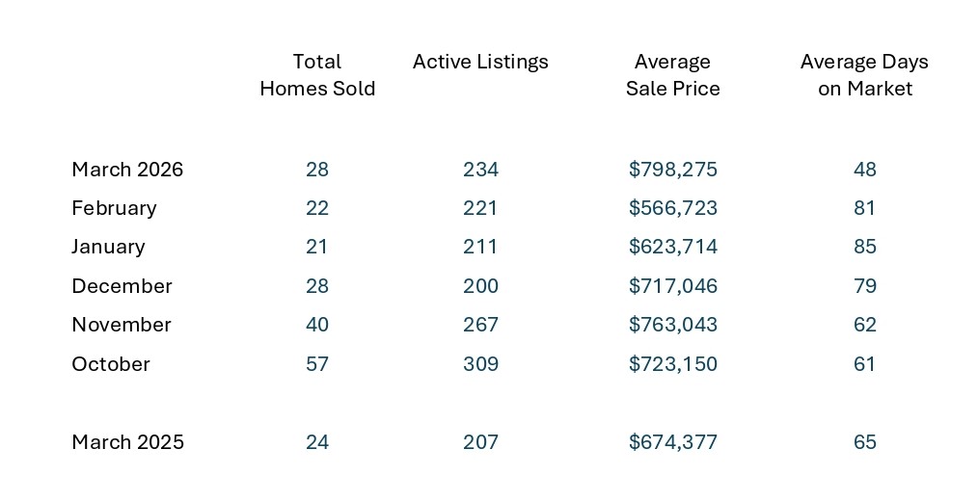Click the 207 active listings value
The height and width of the screenshot is (502, 978).
(x=480, y=442)
